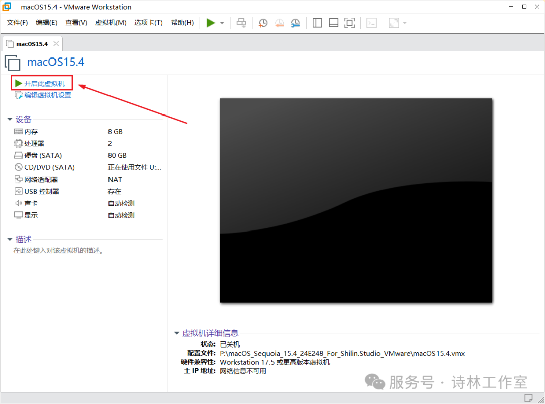Click the macOS15.4 VM title icon
This screenshot has width=545, height=404.
pos(13,63)
